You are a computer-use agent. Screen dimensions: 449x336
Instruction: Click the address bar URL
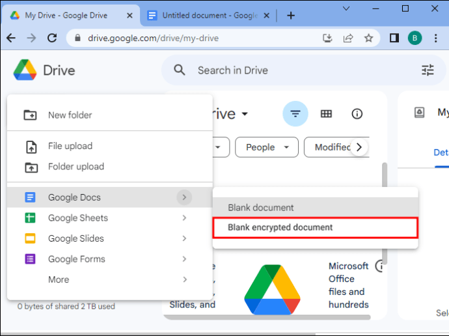153,38
